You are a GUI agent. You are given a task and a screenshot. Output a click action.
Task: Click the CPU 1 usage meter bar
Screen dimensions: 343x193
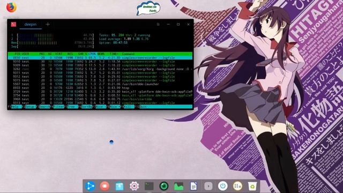(x=56, y=35)
